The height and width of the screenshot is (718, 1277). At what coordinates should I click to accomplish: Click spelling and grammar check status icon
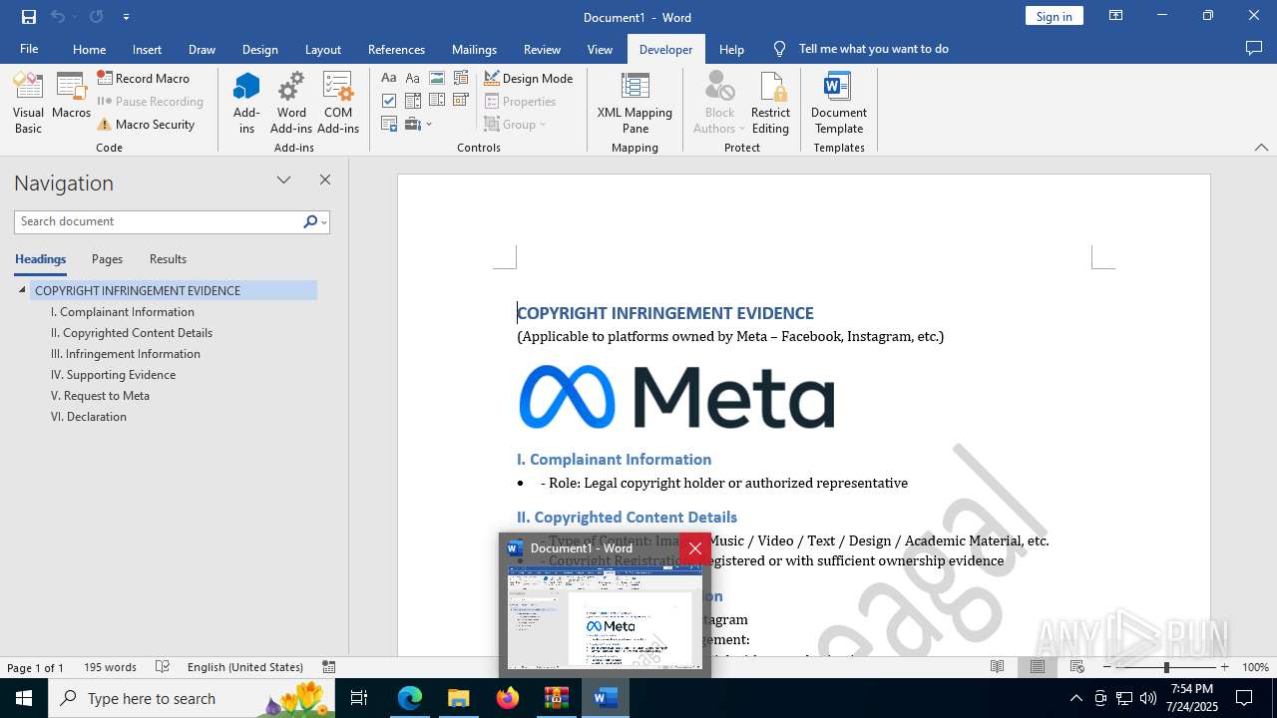pos(163,667)
